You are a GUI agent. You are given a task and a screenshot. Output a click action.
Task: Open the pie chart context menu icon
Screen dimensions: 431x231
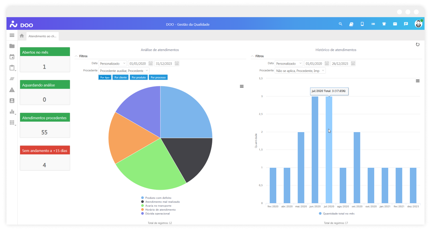tap(242, 86)
